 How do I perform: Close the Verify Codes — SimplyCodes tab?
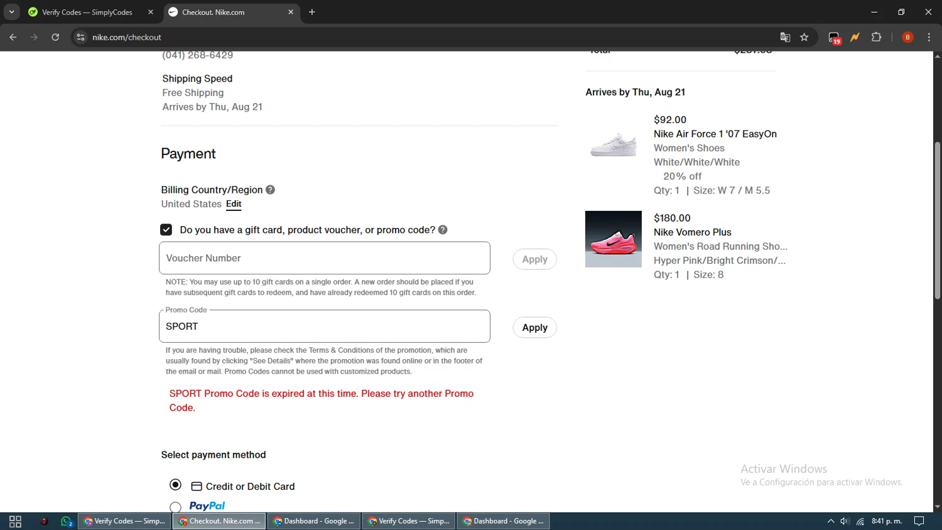click(151, 12)
